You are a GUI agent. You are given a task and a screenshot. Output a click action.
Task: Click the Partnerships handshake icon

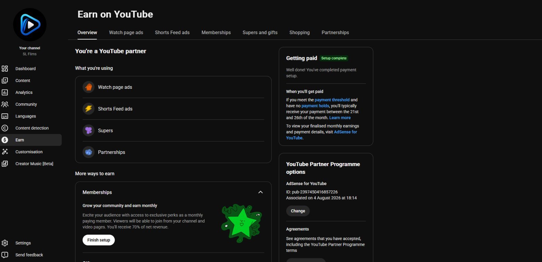point(88,152)
